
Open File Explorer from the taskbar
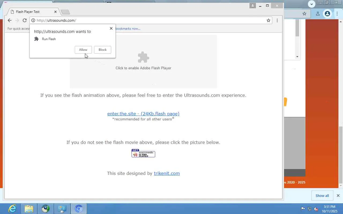pyautogui.click(x=29, y=209)
